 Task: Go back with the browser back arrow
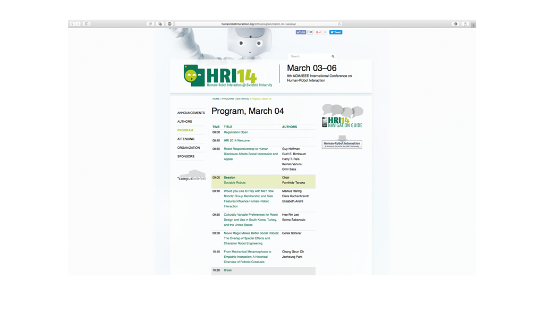pyautogui.click(x=72, y=24)
